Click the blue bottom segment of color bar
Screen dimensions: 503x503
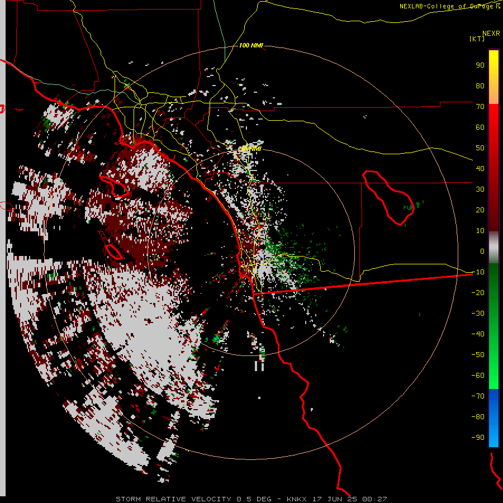pyautogui.click(x=493, y=417)
